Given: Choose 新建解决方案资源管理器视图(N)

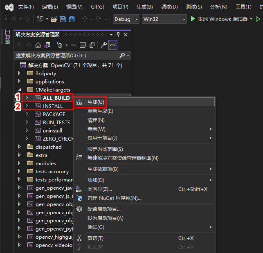Looking at the screenshot, I should pos(144,158).
